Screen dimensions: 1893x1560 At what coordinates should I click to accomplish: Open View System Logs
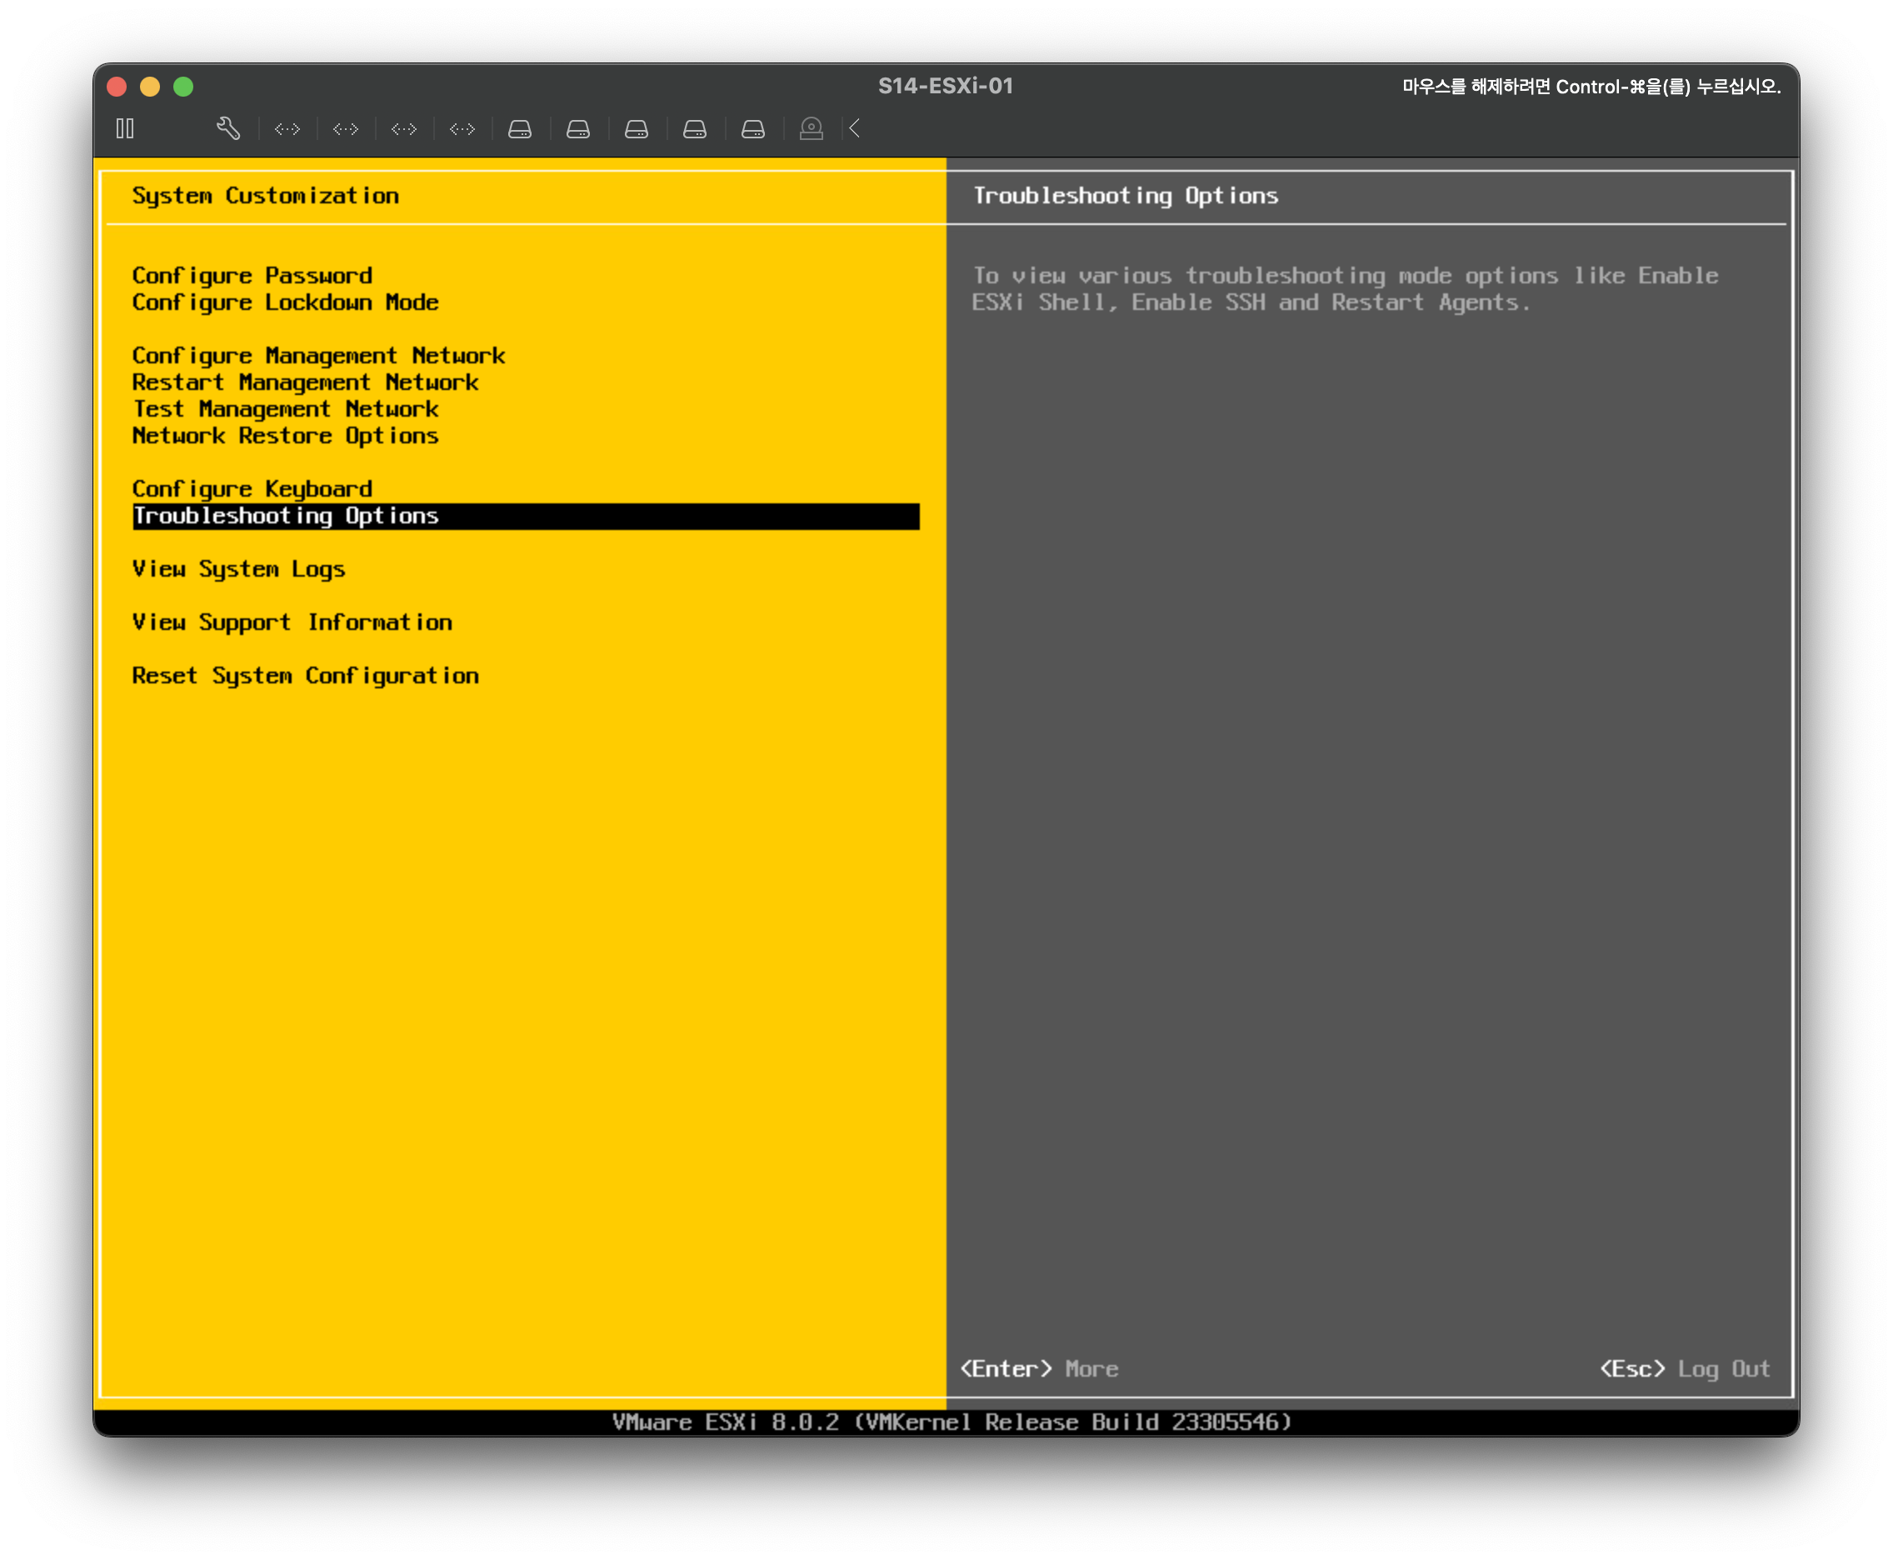click(x=238, y=569)
